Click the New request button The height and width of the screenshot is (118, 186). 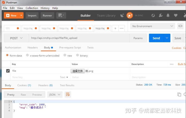click(x=11, y=15)
